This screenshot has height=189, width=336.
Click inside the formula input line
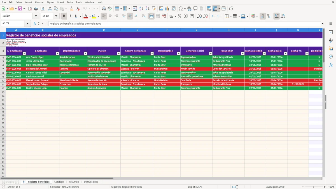(x=185, y=24)
